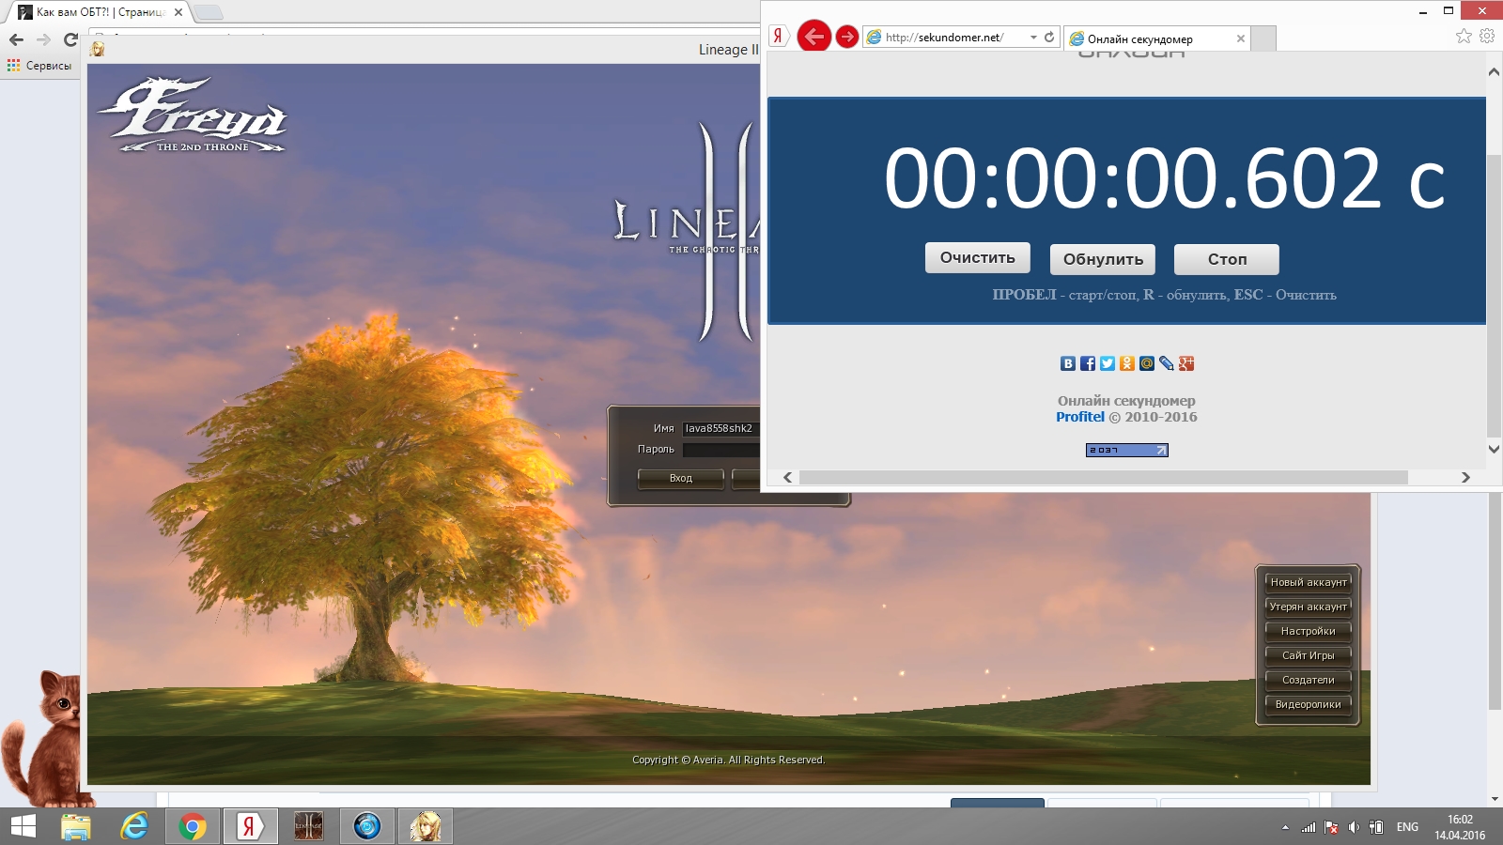Viewport: 1503px width, 845px height.
Task: Click the horizontal scrollbar right arrow
Action: click(x=1465, y=477)
